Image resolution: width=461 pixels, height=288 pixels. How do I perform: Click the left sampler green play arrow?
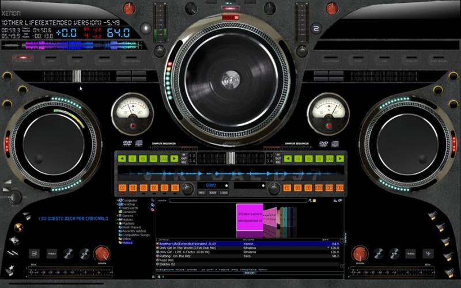(x=174, y=158)
